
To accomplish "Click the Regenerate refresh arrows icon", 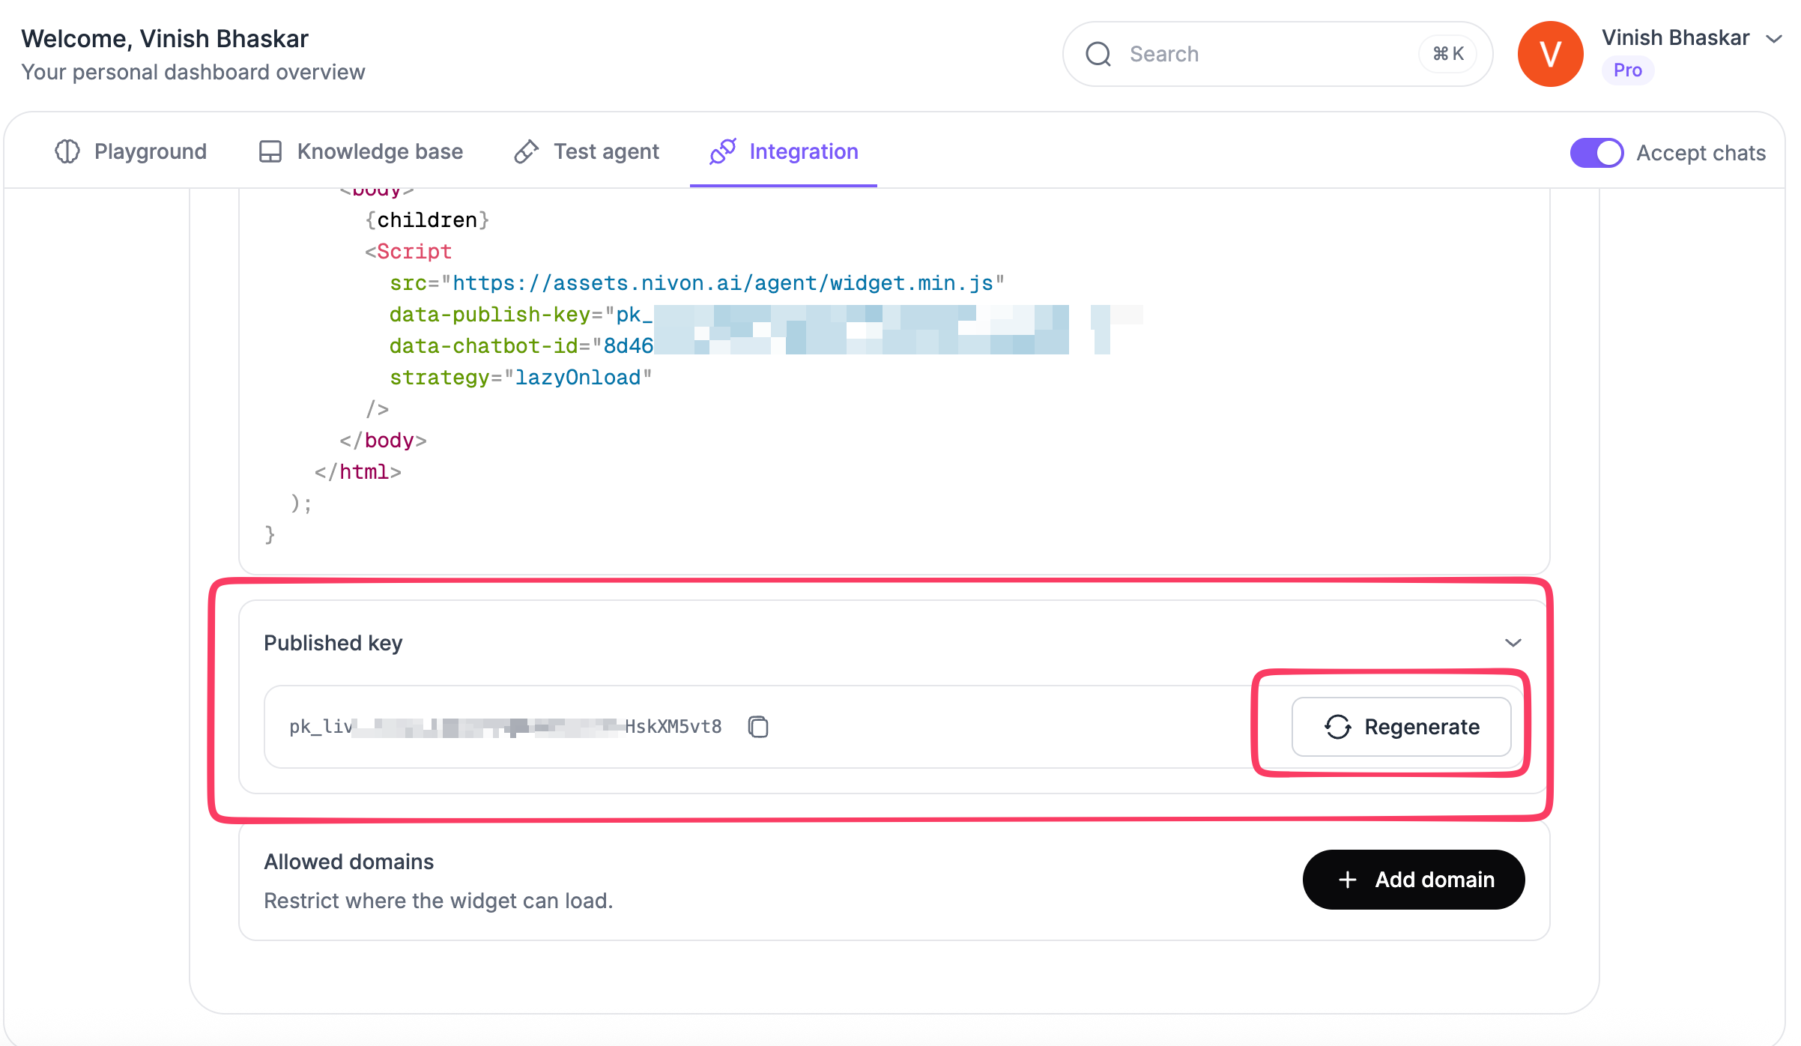I will tap(1338, 727).
